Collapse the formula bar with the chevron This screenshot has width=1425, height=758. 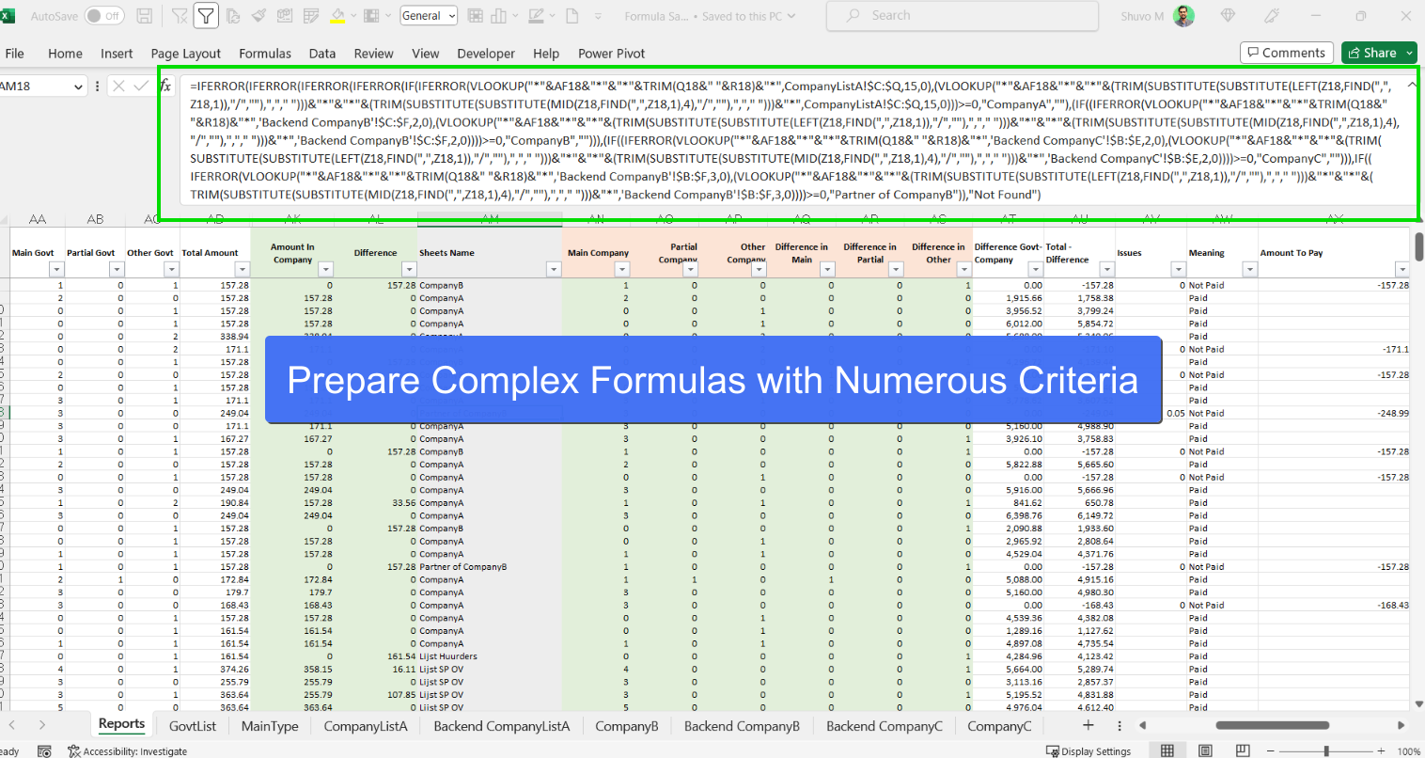click(x=1411, y=86)
